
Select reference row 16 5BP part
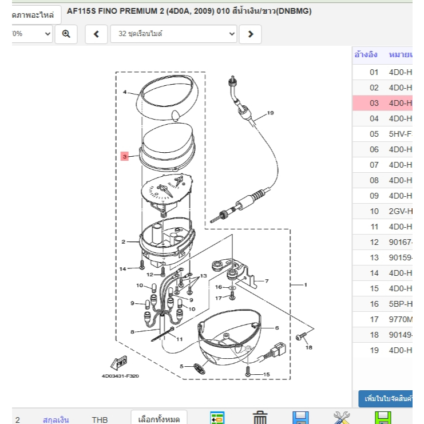click(x=382, y=304)
